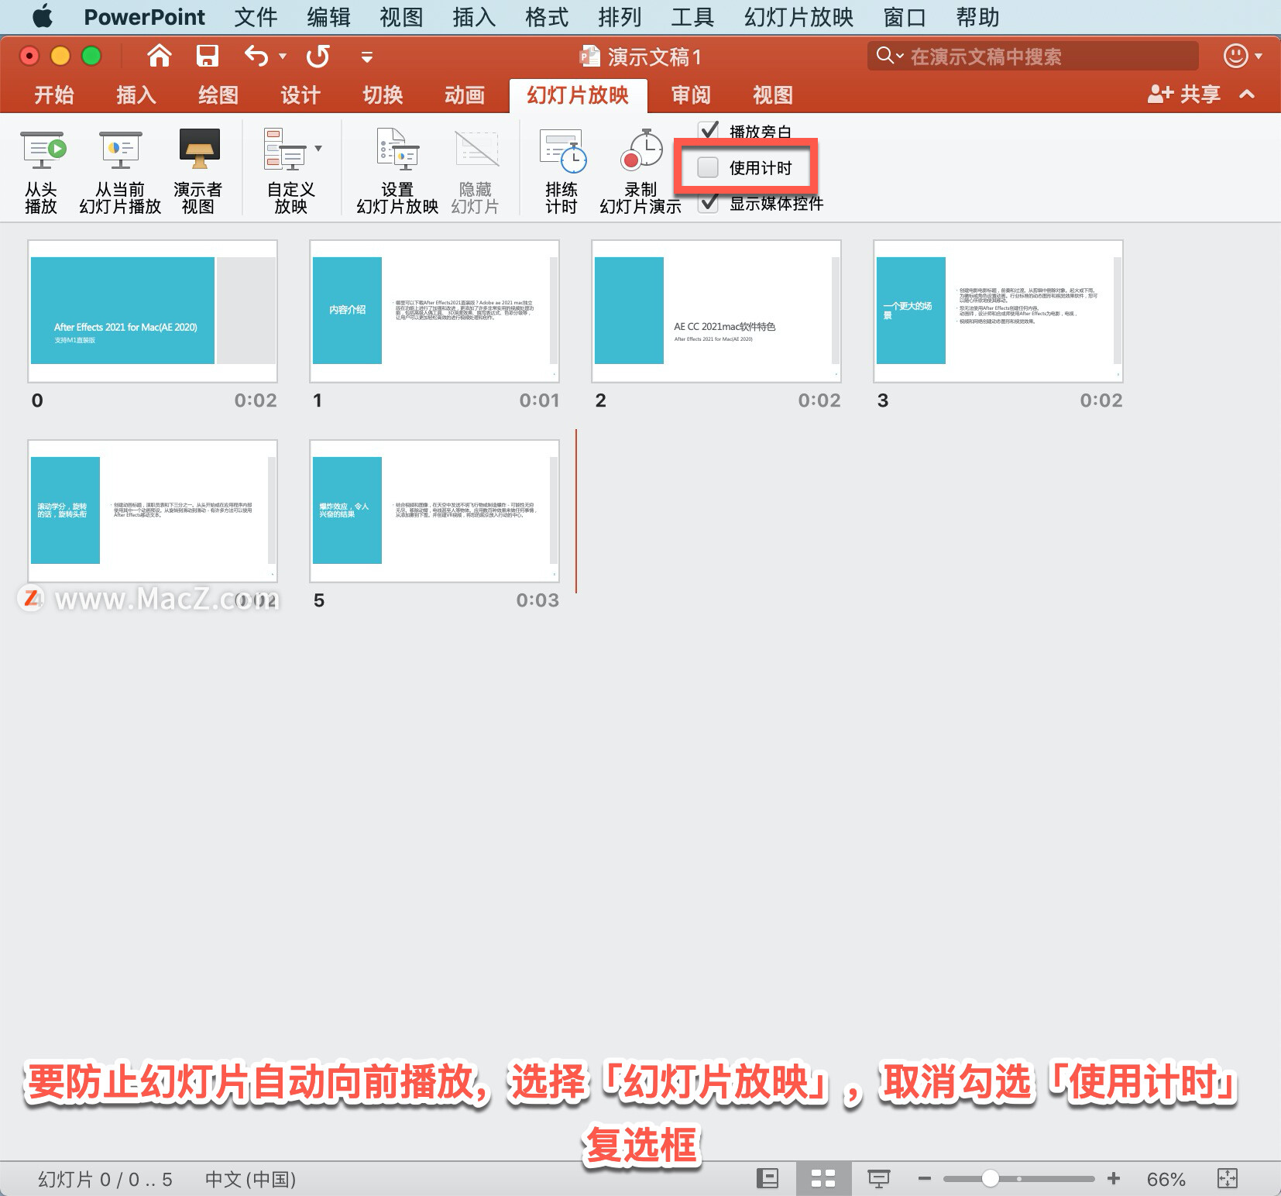This screenshot has height=1196, width=1281.
Task: Click the zoom out minus button
Action: pos(924,1179)
